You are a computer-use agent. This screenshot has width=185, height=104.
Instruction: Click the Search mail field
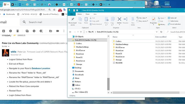click(x=44, y=22)
